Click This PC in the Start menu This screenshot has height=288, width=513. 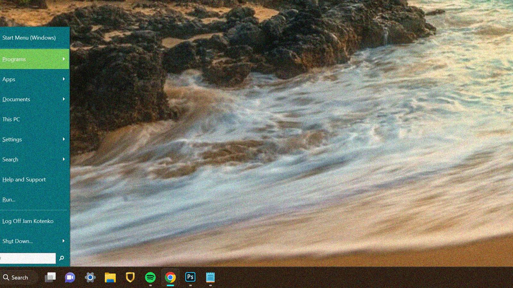10,119
